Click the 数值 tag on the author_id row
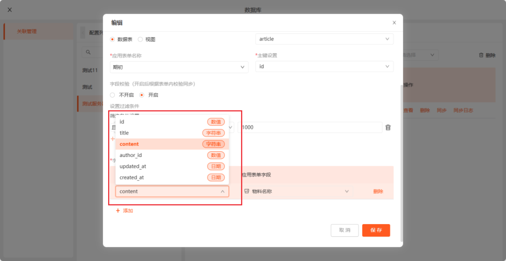506x261 pixels. [216, 155]
